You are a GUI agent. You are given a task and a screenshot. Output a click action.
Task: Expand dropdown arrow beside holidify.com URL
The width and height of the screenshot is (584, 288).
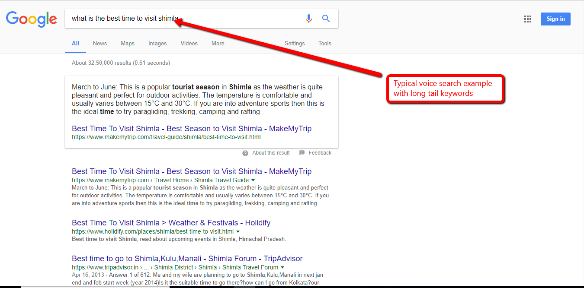(238, 232)
